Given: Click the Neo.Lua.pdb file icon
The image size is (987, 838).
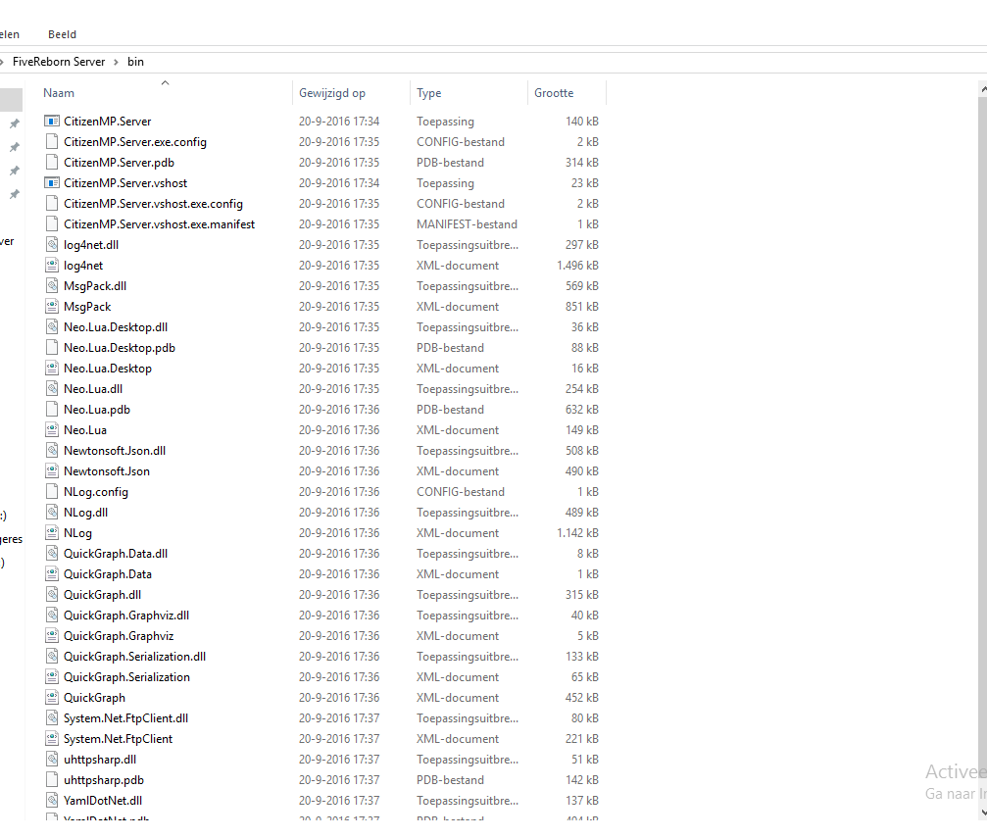Looking at the screenshot, I should [x=52, y=410].
